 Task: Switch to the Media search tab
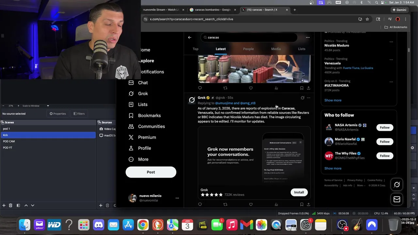click(x=276, y=49)
